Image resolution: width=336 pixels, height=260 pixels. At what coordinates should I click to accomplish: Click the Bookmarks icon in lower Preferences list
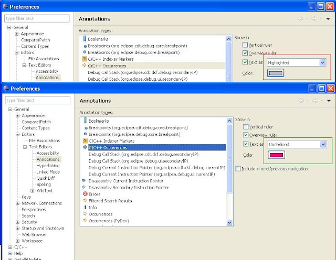pyautogui.click(x=85, y=121)
